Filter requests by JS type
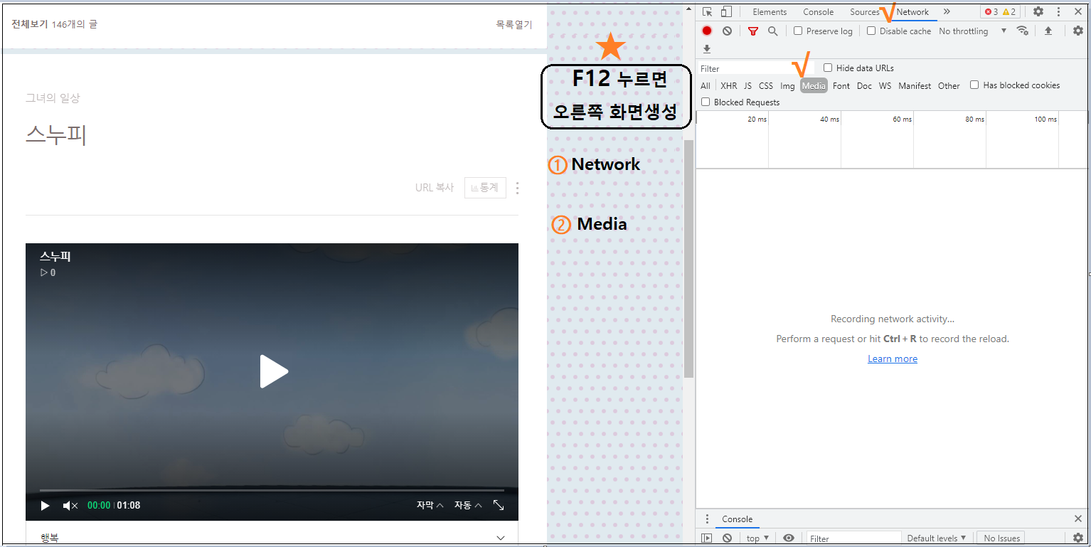This screenshot has width=1091, height=547. point(747,85)
